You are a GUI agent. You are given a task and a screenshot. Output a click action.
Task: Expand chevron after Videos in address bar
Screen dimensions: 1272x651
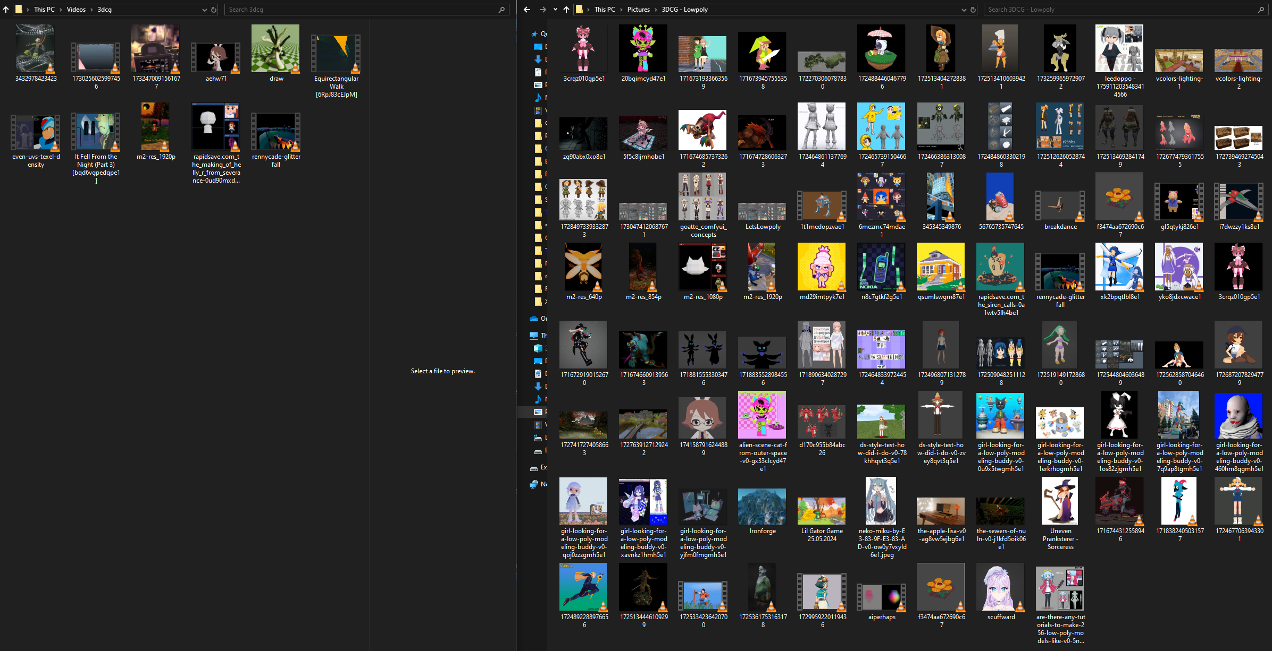click(91, 10)
